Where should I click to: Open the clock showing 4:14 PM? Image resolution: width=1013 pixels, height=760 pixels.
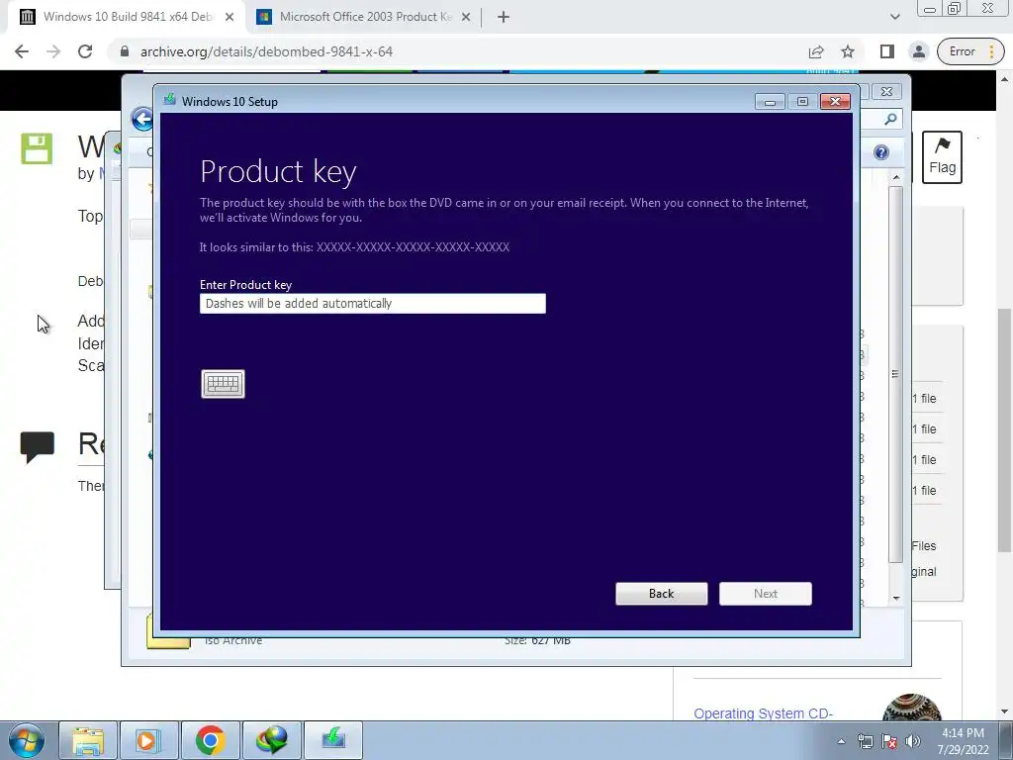pos(964,741)
